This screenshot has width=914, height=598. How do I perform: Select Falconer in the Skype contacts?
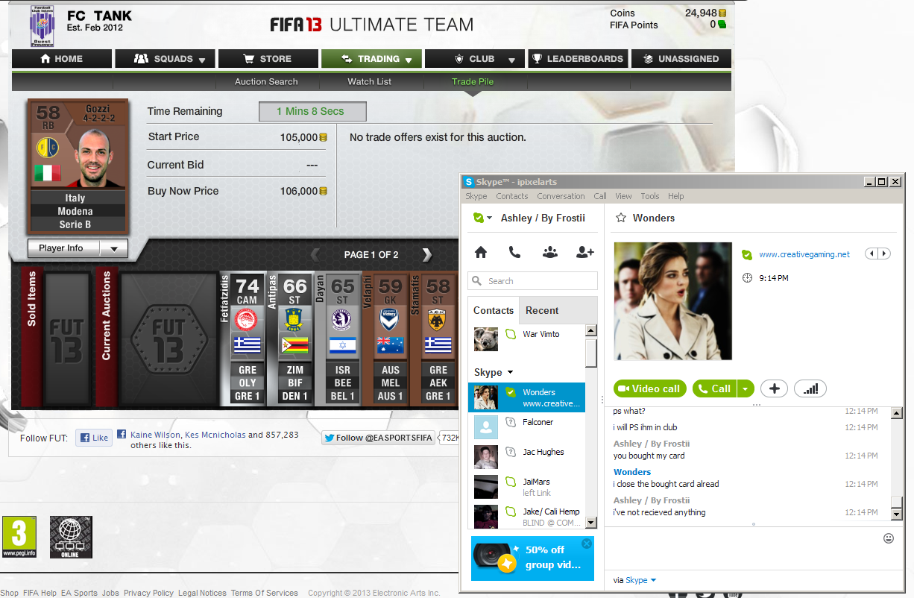[x=527, y=427]
